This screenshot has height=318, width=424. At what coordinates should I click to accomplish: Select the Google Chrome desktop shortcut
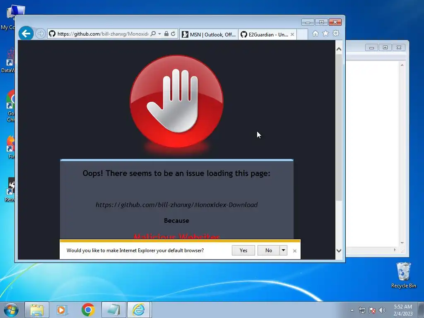pyautogui.click(x=10, y=106)
